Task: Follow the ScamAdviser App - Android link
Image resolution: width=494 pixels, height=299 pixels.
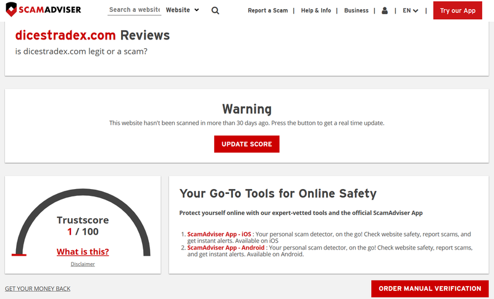Action: click(x=226, y=248)
